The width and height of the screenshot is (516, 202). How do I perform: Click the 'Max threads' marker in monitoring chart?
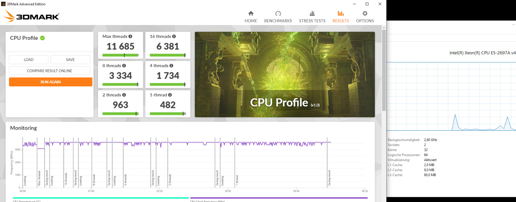(x=39, y=178)
